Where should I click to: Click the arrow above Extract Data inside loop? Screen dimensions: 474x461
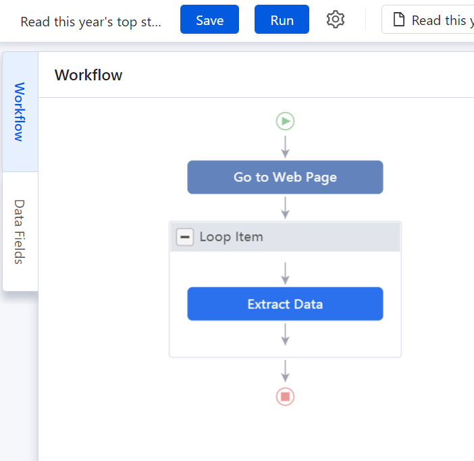click(285, 273)
